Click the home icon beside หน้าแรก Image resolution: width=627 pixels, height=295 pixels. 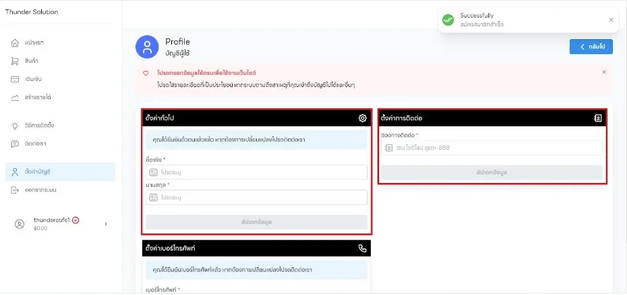(x=15, y=43)
